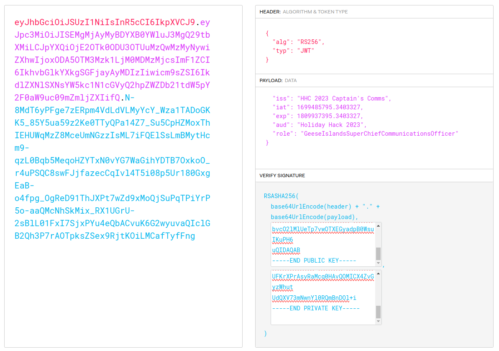
Task: Click the red header segment of encoded token
Action: pos(105,22)
